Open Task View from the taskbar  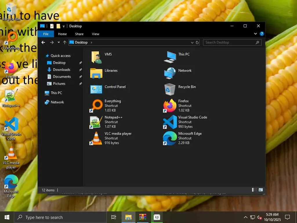pyautogui.click(x=114, y=217)
